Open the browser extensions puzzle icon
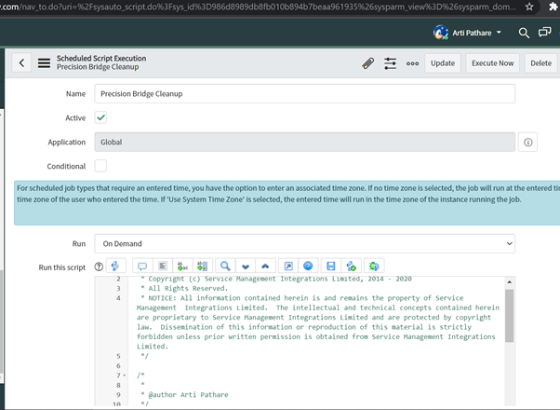The height and width of the screenshot is (410, 560). (553, 7)
